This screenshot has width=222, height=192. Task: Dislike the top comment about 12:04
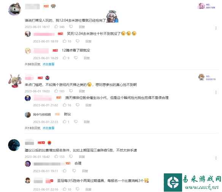(x=71, y=27)
